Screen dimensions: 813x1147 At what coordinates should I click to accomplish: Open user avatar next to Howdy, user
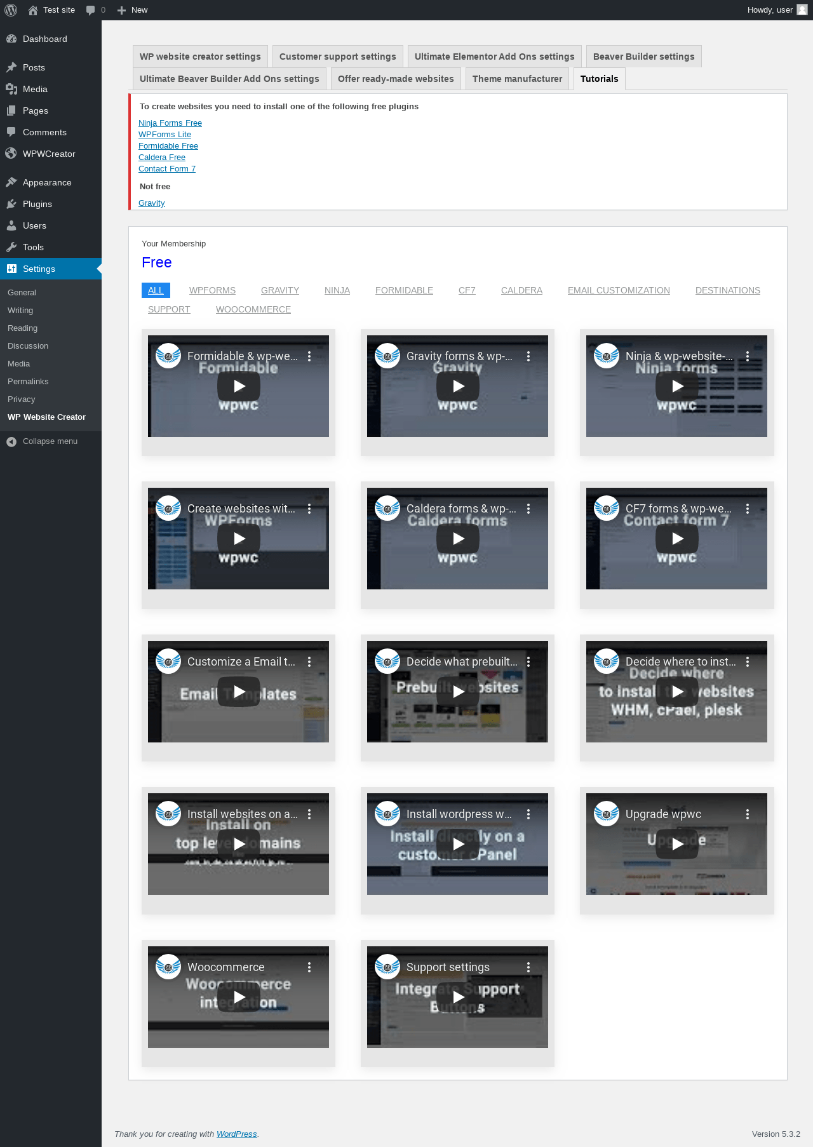pos(802,10)
